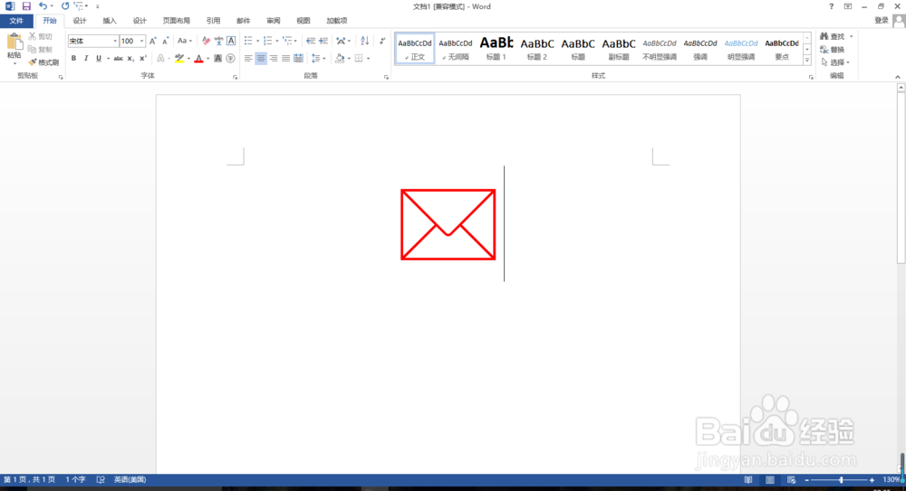Clear all formatting with the eraser icon

(207, 41)
